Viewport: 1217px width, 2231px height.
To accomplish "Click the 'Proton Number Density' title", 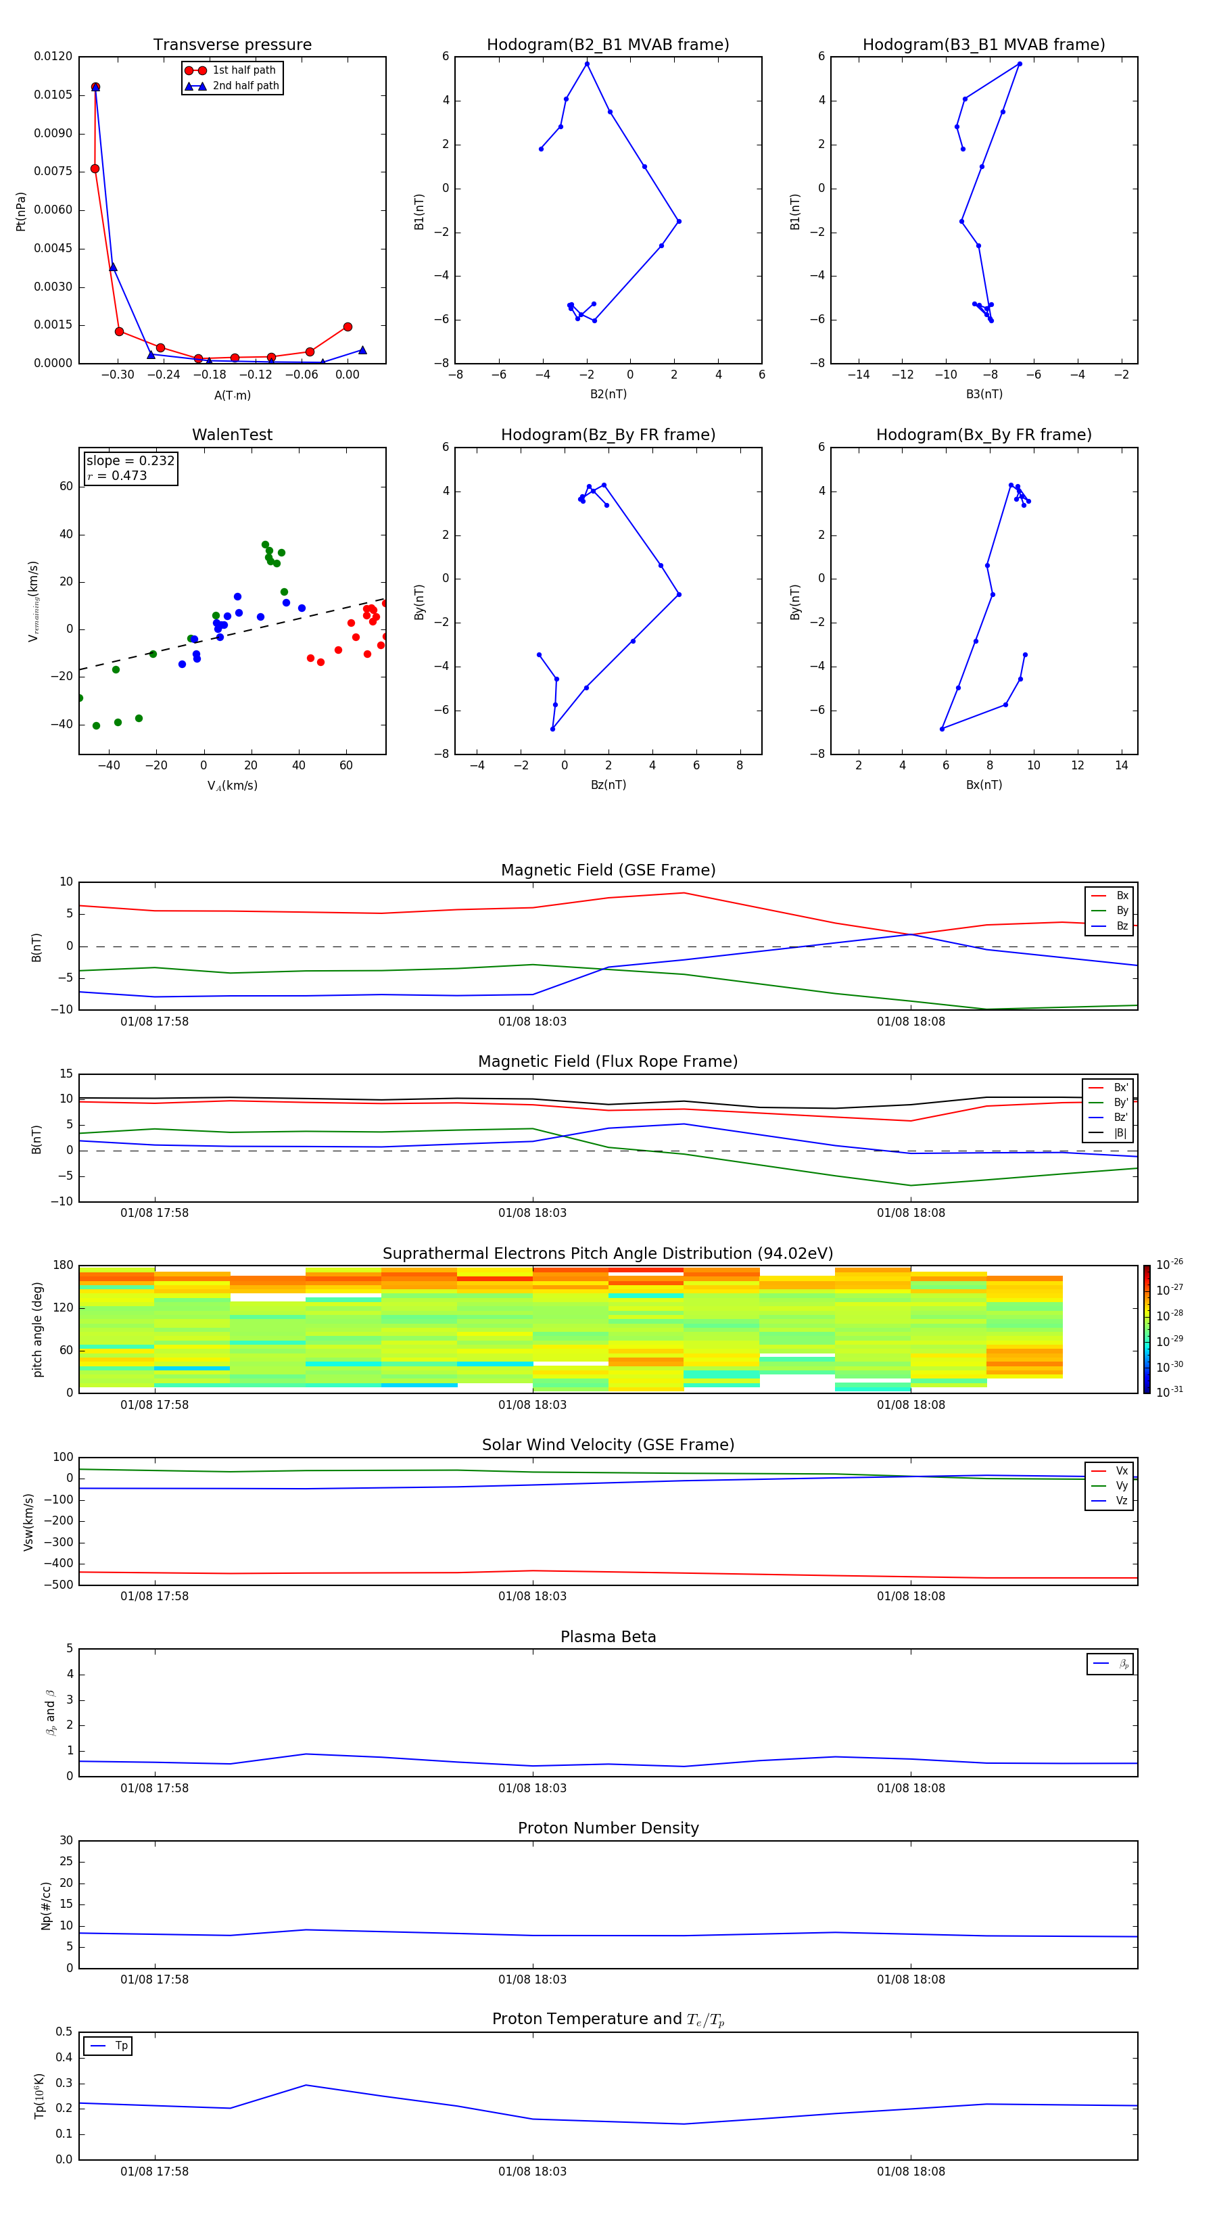I will click(x=608, y=1829).
